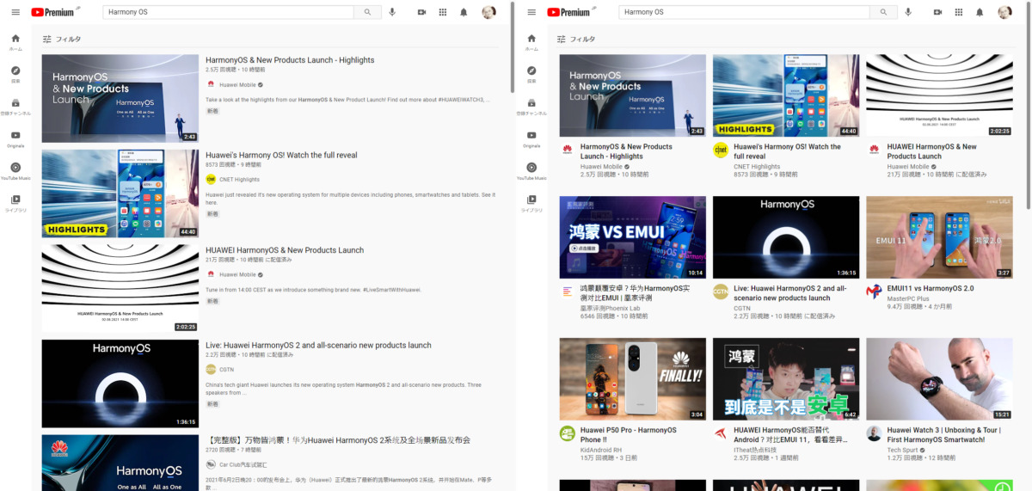The image size is (1032, 491).
Task: Expand the フィルタ filter options in the grid-view window
Action: pos(577,39)
